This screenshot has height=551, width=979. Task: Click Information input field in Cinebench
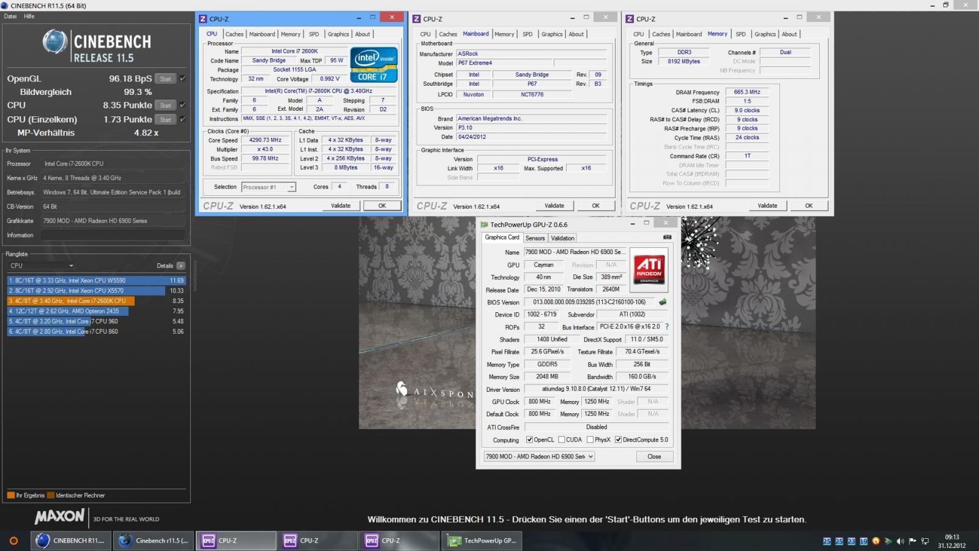click(x=113, y=235)
